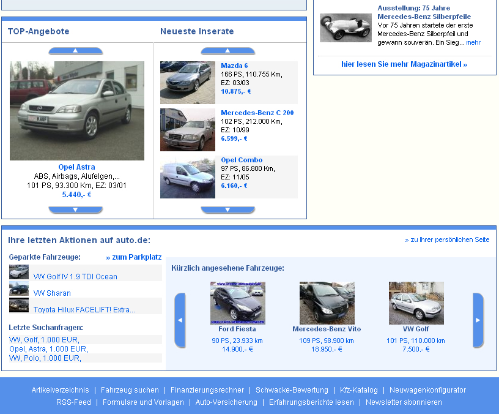Open the Mercedes-Benz C 200 thumbnail
Viewport: 499px width, 414px height.
pyautogui.click(x=188, y=130)
